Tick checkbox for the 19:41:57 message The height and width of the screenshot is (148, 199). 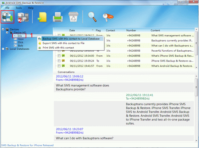pos(59,66)
